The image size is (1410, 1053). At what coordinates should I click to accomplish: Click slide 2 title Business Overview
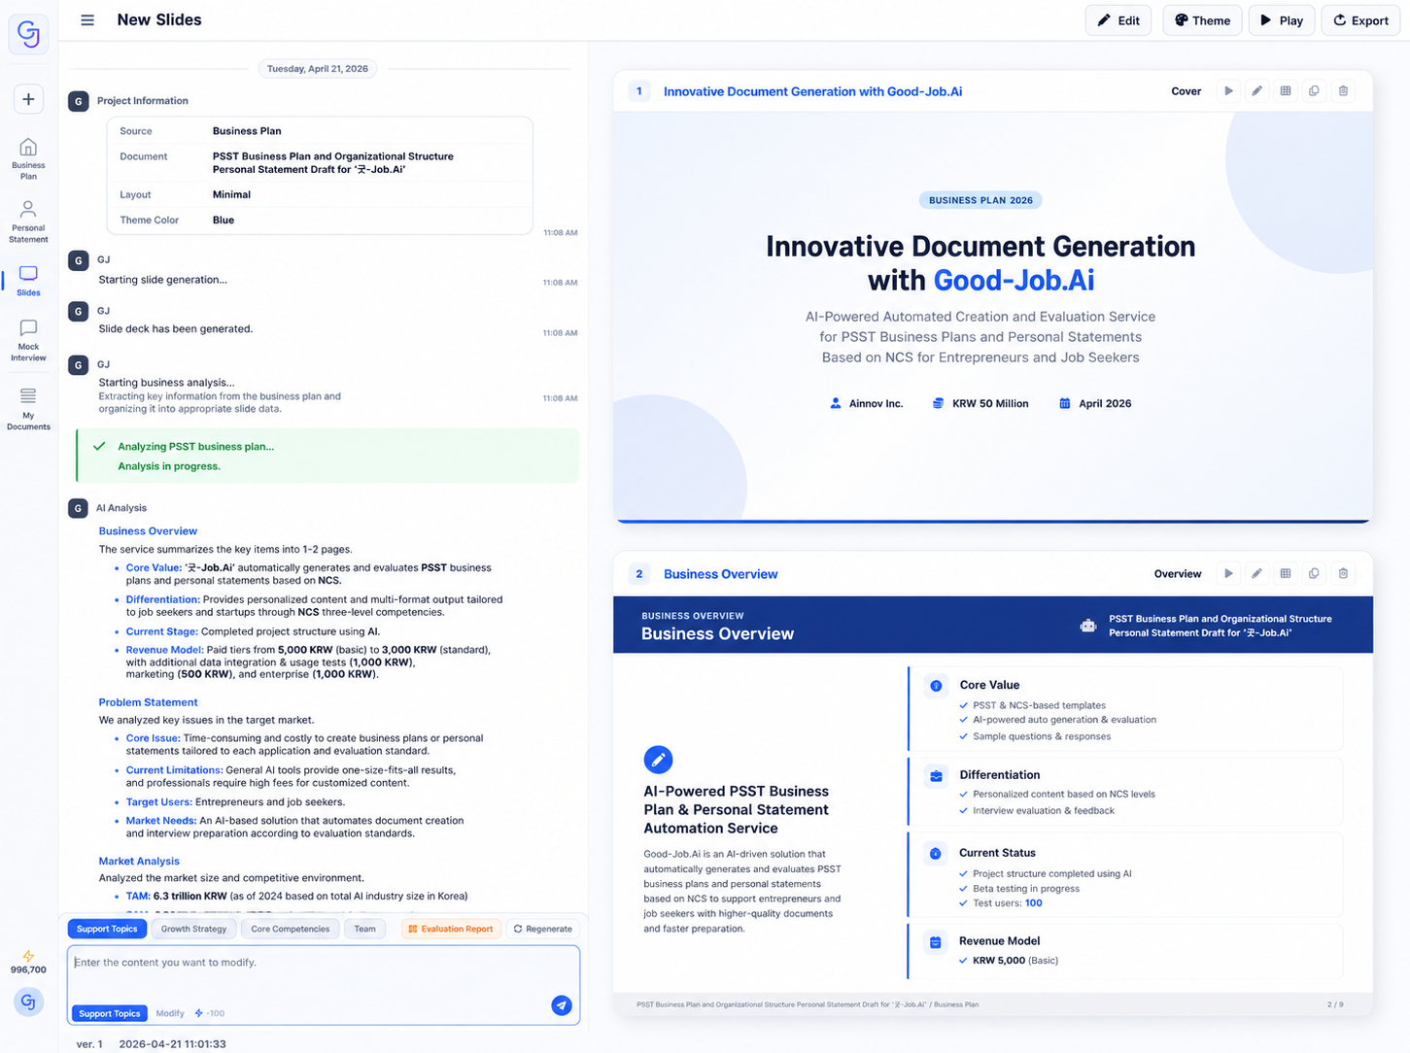(720, 574)
